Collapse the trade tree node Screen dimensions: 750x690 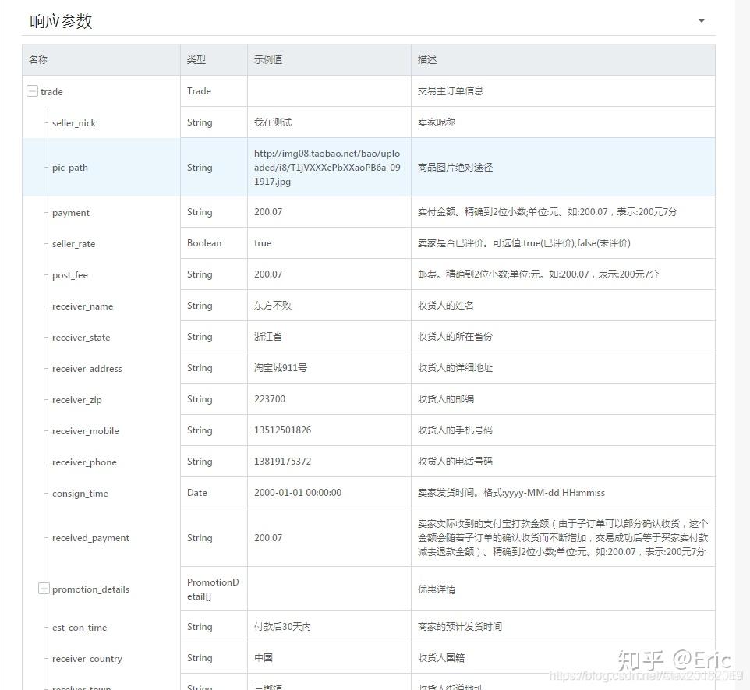(32, 91)
